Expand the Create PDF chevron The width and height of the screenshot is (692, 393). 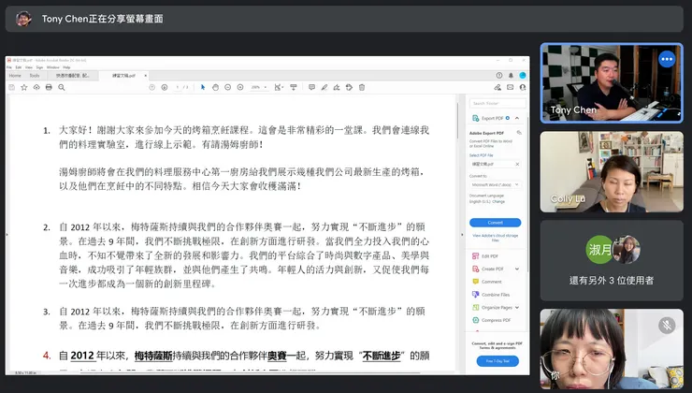click(x=517, y=269)
